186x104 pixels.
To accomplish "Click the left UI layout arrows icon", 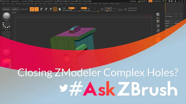I will (163, 1).
